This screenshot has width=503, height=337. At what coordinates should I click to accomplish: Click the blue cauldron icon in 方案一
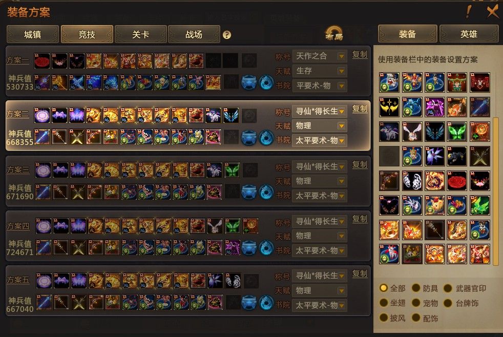point(249,82)
